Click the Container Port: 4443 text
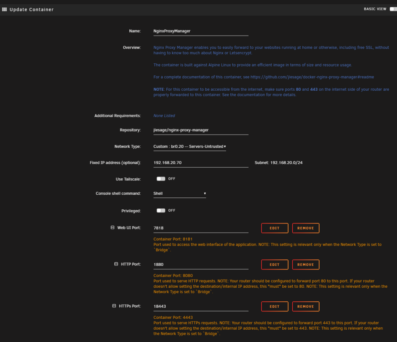Viewport: 397px width, 342px height. pos(173,317)
